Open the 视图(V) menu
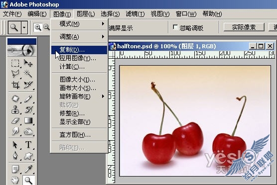Screen dimensions: 277x185 click(x=160, y=14)
